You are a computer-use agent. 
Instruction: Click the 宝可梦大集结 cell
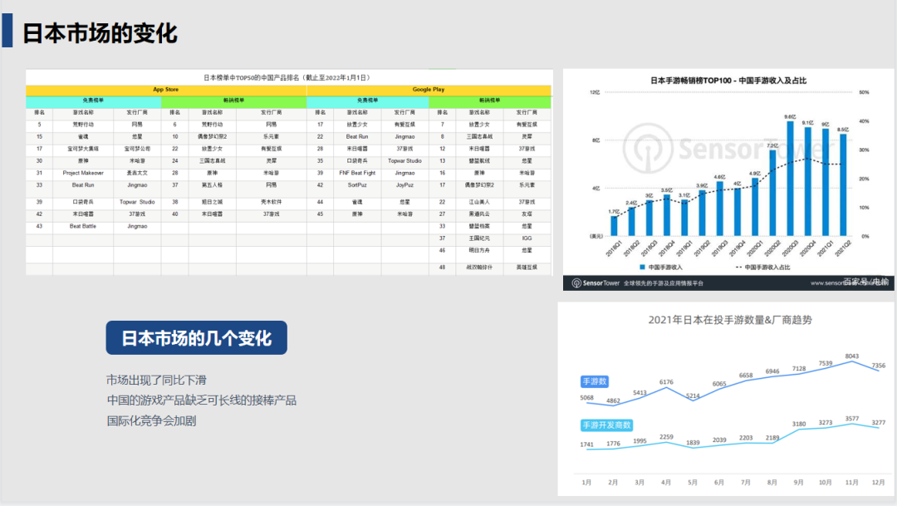(x=83, y=149)
